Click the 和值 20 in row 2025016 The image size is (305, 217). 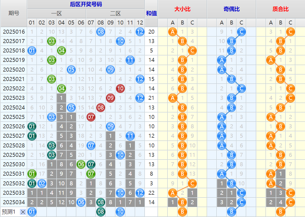(x=151, y=32)
